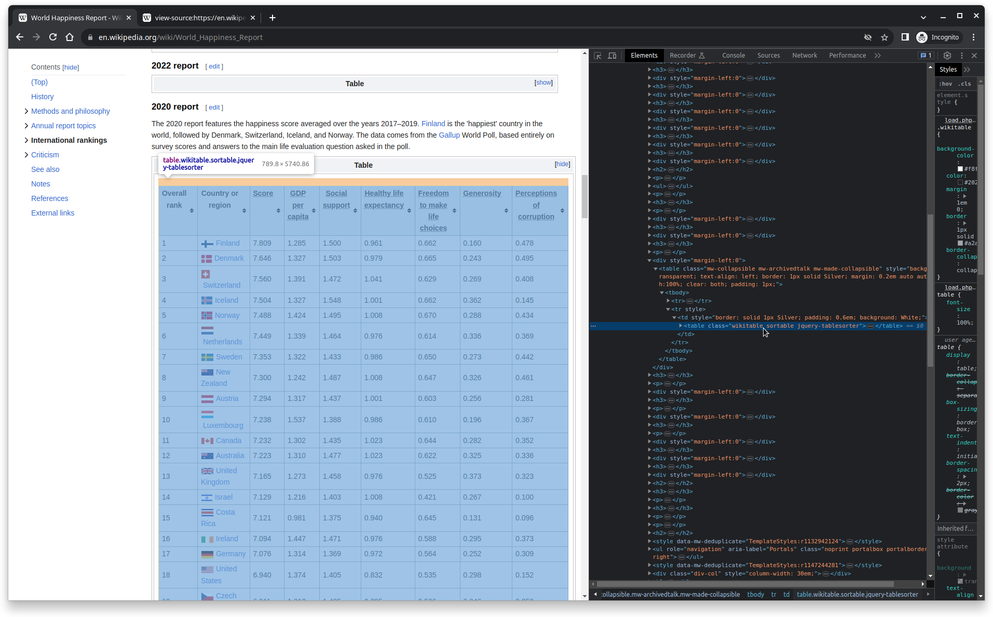Open a new browser tab

pyautogui.click(x=272, y=18)
